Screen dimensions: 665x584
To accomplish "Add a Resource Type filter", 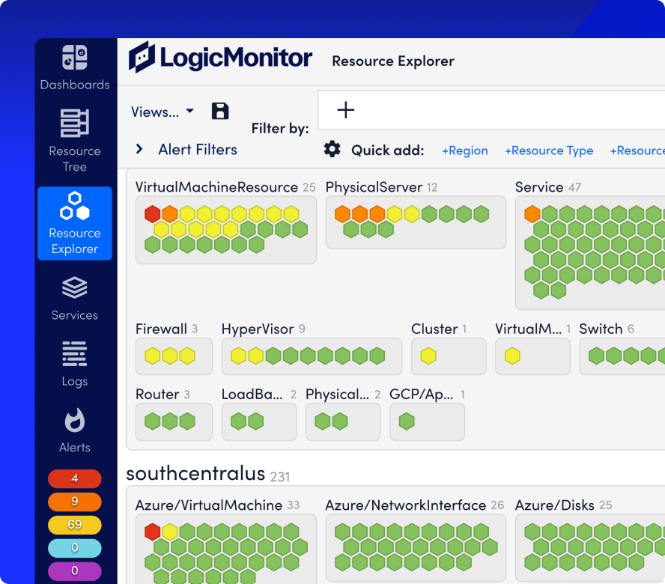I will [x=549, y=150].
